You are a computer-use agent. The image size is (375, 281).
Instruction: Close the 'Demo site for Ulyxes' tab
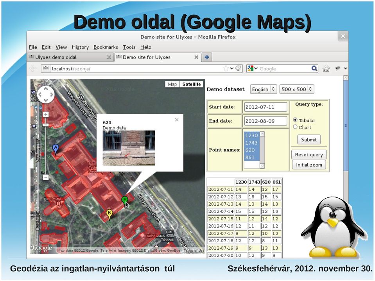click(x=196, y=57)
